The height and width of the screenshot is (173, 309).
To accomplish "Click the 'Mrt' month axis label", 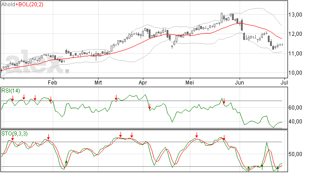I will (x=98, y=82).
